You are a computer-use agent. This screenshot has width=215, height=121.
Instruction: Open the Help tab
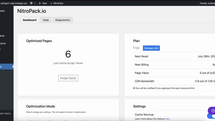[46, 20]
